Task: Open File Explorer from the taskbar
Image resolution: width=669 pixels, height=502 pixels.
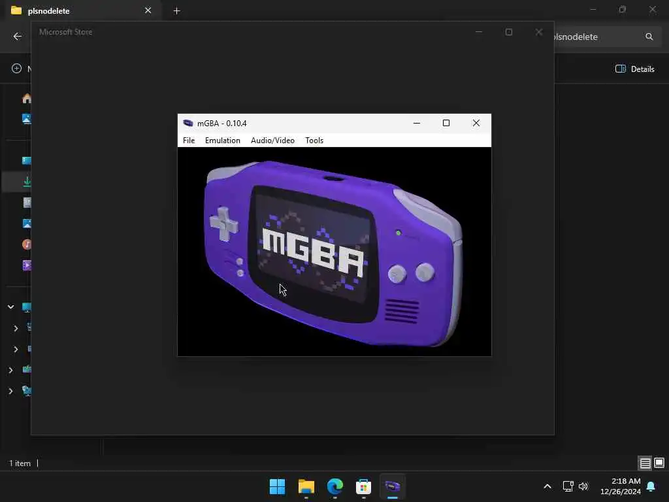Action: point(306,486)
